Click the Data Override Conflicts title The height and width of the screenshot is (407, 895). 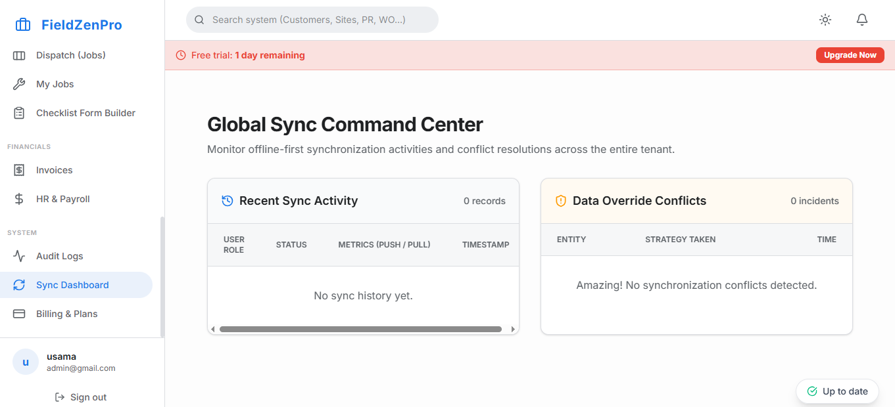point(639,201)
